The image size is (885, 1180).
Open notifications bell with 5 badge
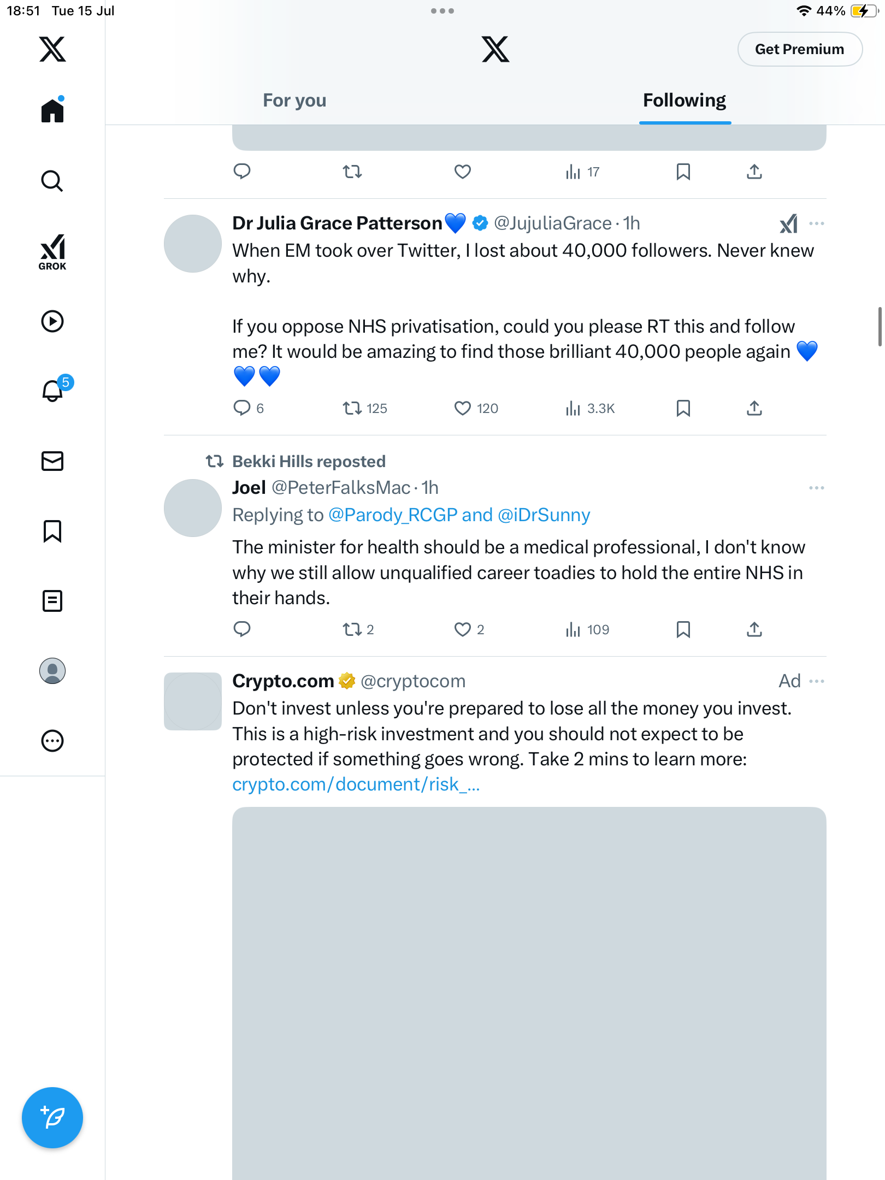[x=52, y=391]
